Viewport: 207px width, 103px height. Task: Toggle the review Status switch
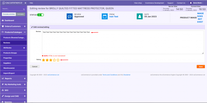pyautogui.click(x=40, y=15)
